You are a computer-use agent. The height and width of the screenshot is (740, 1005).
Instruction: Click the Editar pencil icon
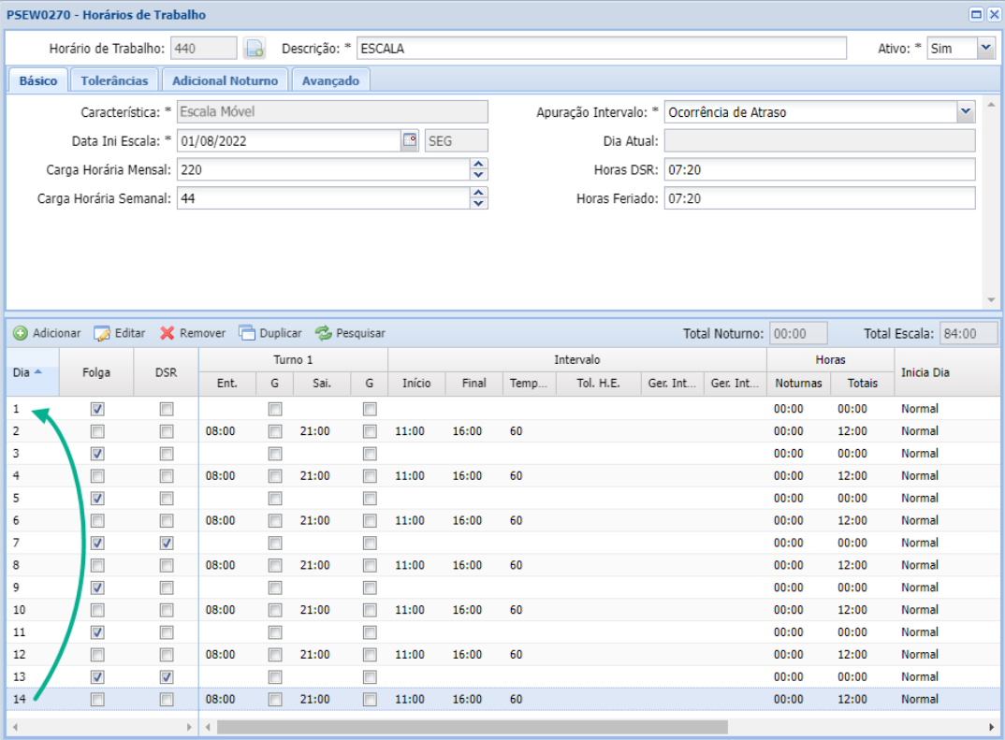point(102,333)
